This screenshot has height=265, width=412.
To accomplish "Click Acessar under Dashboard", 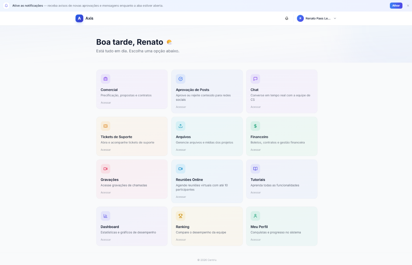I will [106, 240].
